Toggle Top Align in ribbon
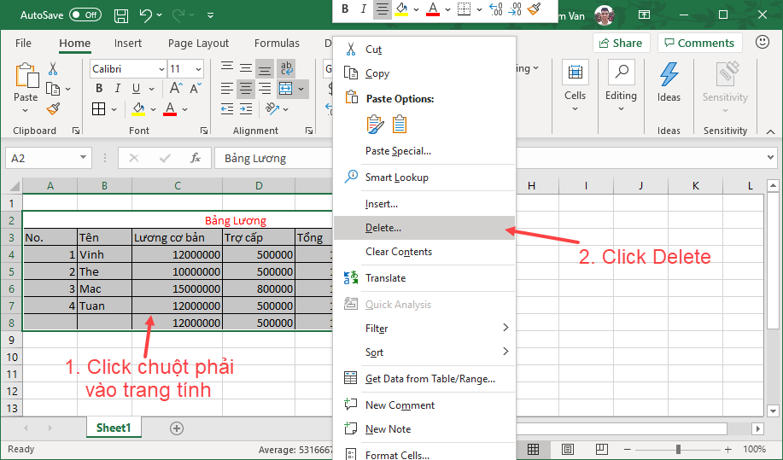 pos(227,67)
